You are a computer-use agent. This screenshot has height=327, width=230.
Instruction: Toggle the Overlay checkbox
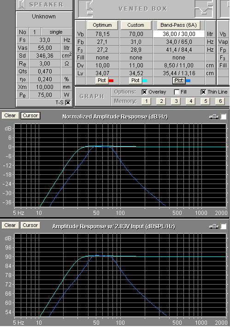click(144, 92)
